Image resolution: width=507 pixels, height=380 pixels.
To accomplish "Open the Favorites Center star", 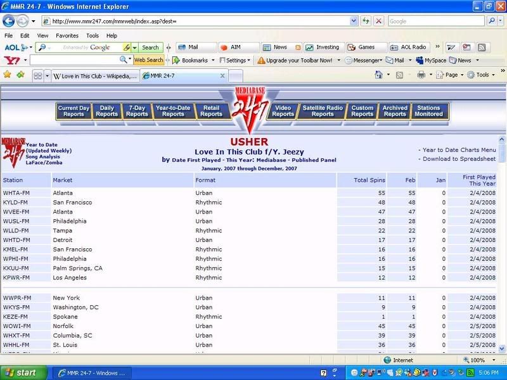I will (7, 75).
